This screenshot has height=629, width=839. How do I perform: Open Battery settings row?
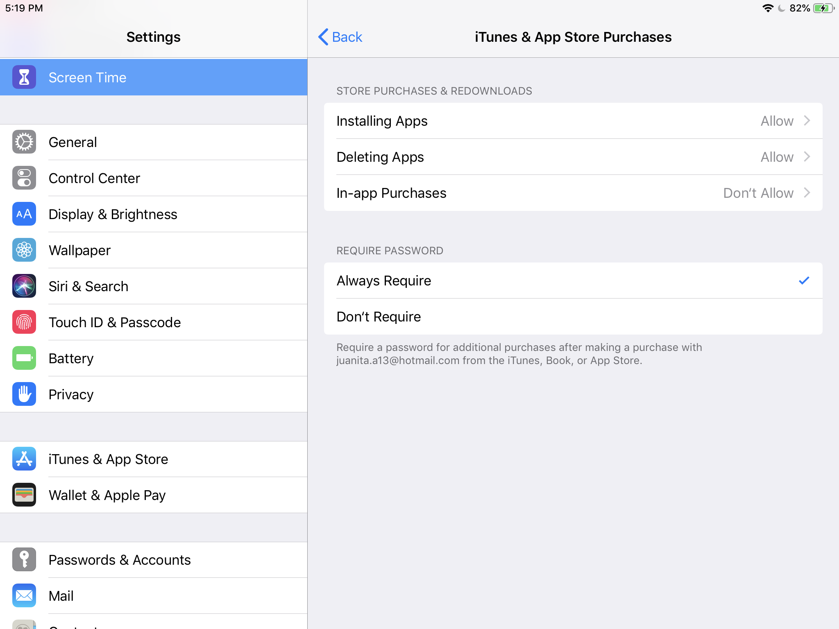click(x=71, y=358)
